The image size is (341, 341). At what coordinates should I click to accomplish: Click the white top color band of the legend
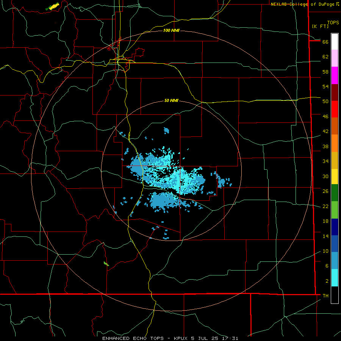tap(335, 42)
